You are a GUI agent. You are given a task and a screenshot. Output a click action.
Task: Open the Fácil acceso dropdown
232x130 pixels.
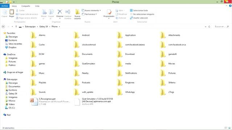pos(89,14)
